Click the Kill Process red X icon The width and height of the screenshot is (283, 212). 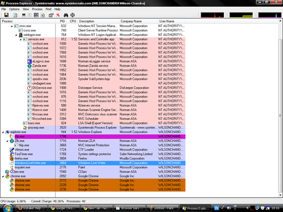(58, 15)
